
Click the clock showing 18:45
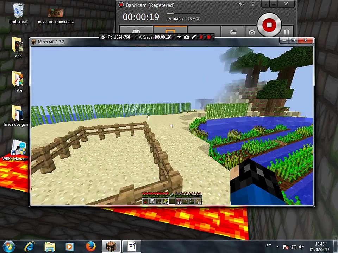[320, 247]
